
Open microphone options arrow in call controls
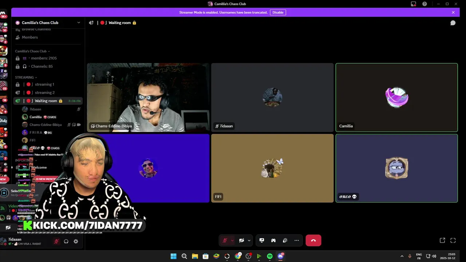[232, 241]
